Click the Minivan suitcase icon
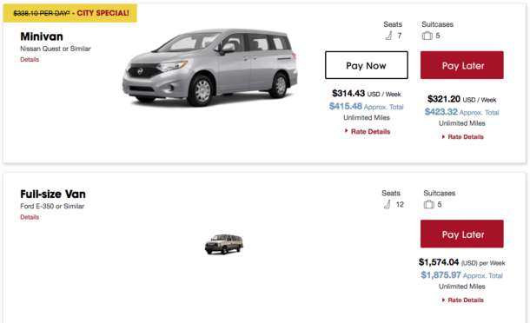 pyautogui.click(x=427, y=36)
